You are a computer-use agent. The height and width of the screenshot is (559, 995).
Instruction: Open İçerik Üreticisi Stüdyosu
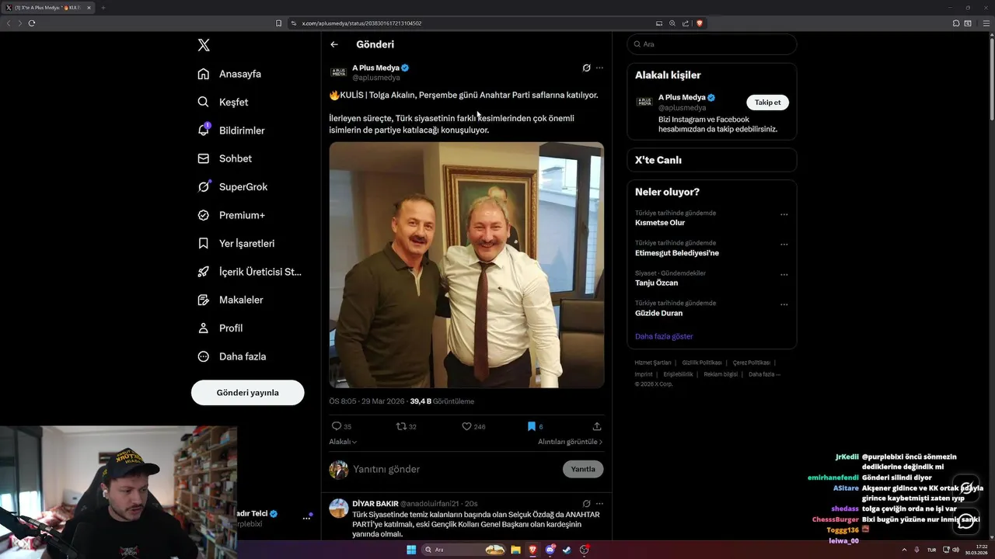[x=250, y=272]
